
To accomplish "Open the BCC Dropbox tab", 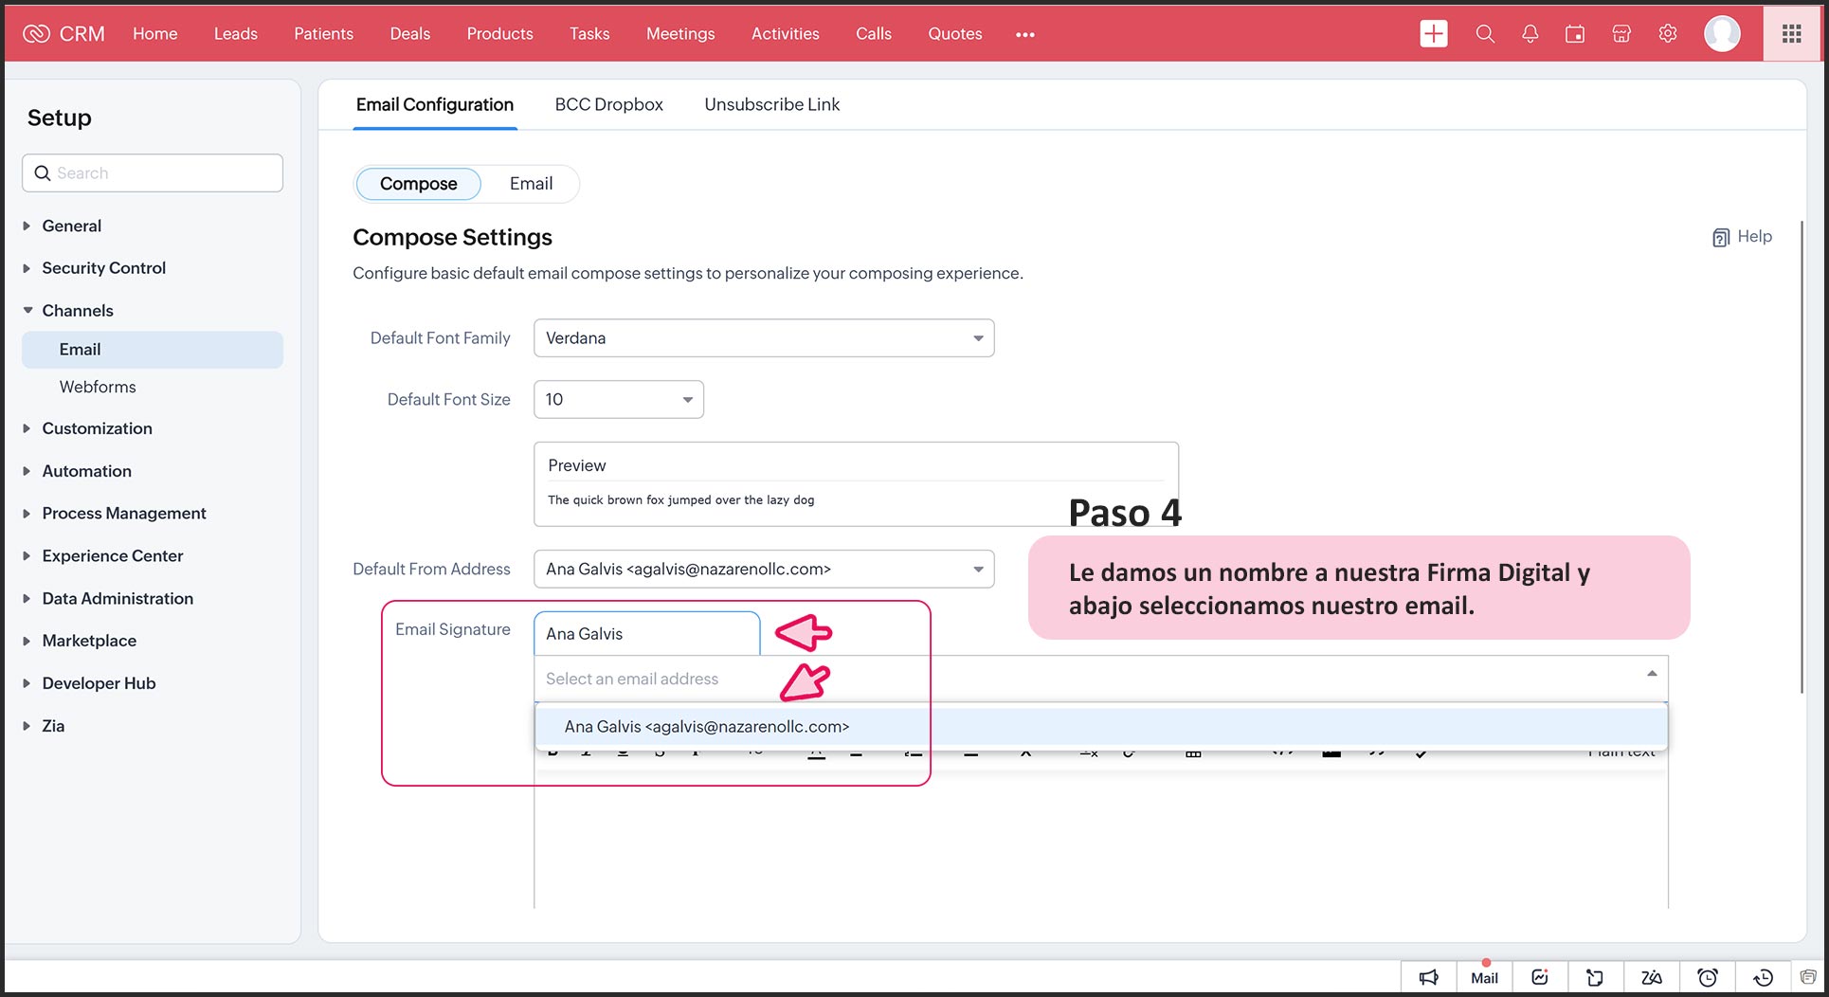I will (608, 104).
